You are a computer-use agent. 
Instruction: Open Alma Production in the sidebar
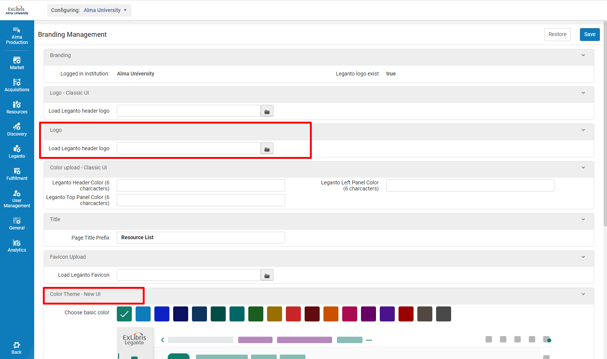(x=17, y=36)
